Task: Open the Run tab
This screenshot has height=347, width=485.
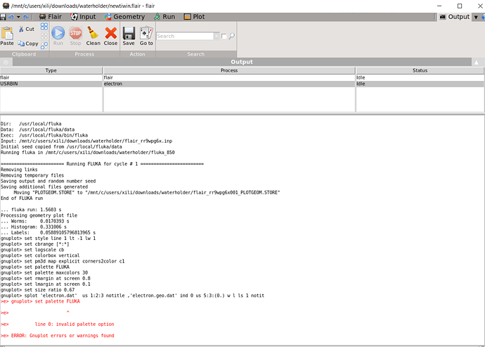Action: point(164,17)
